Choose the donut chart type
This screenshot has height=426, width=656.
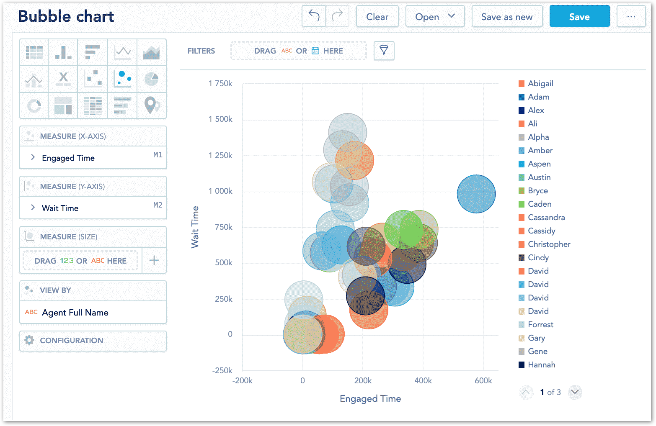point(34,105)
